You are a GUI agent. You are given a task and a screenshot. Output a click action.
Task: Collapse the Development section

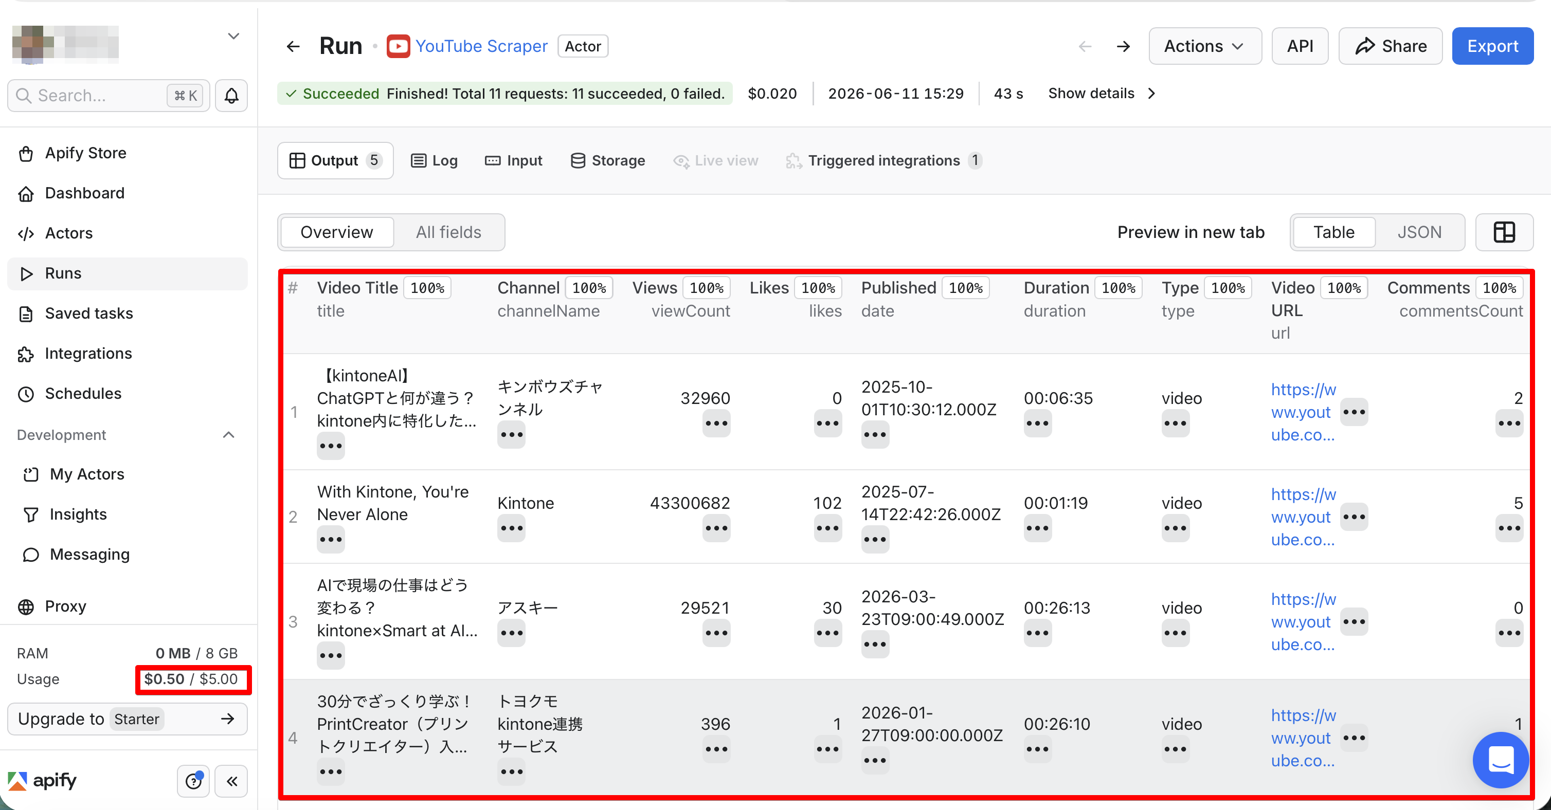[x=229, y=435]
